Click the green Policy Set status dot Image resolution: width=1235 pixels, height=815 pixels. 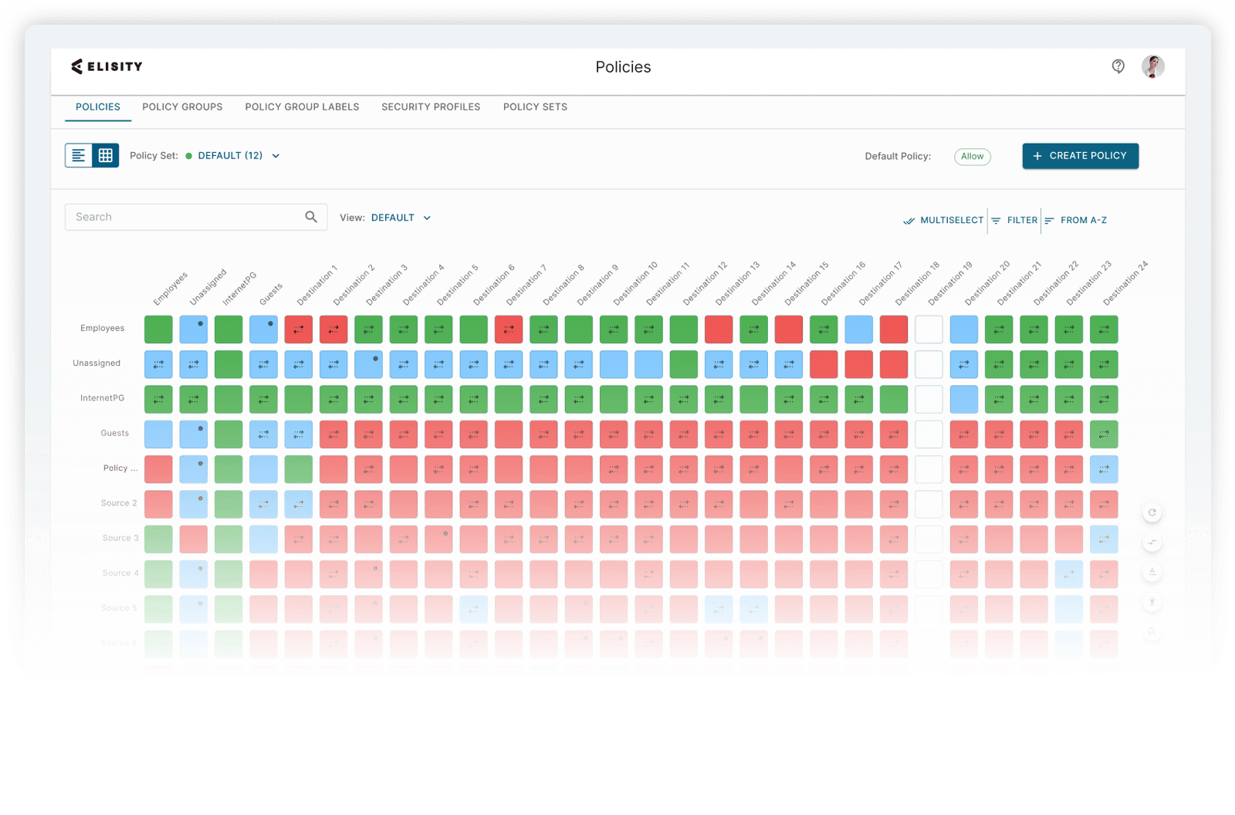click(188, 156)
